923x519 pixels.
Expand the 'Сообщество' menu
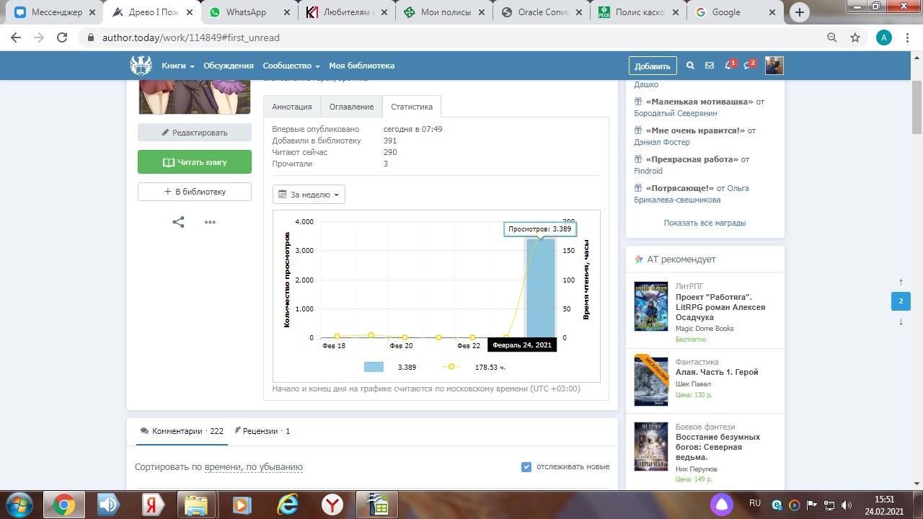[x=291, y=66]
